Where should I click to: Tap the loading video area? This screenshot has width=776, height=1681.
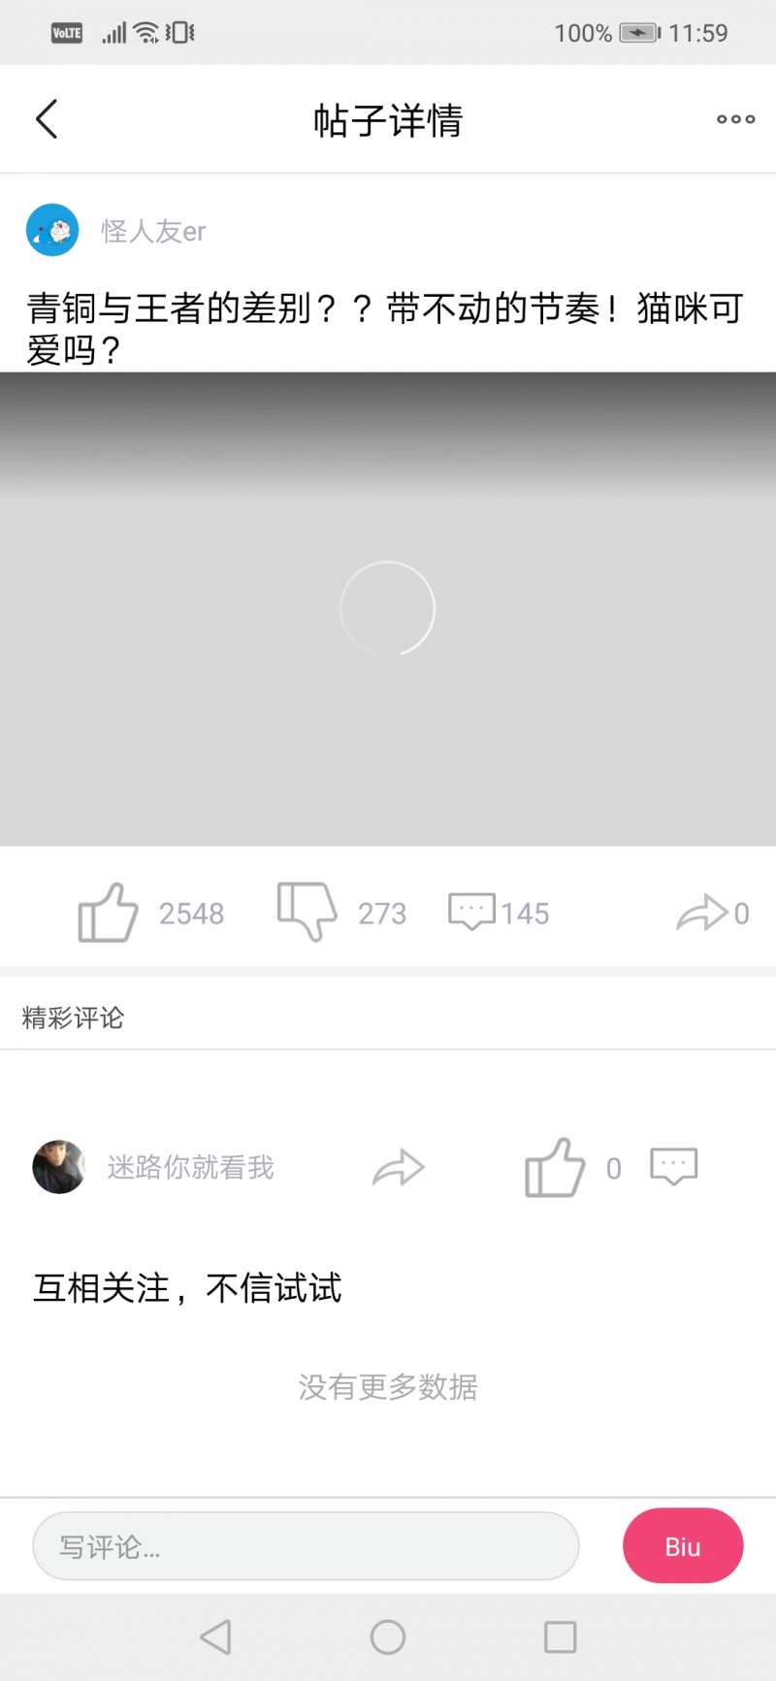point(388,609)
